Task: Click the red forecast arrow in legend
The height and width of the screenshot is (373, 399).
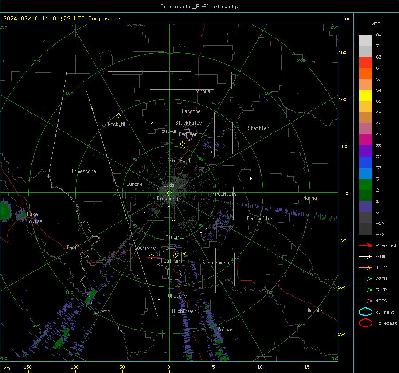Action: tap(365, 245)
